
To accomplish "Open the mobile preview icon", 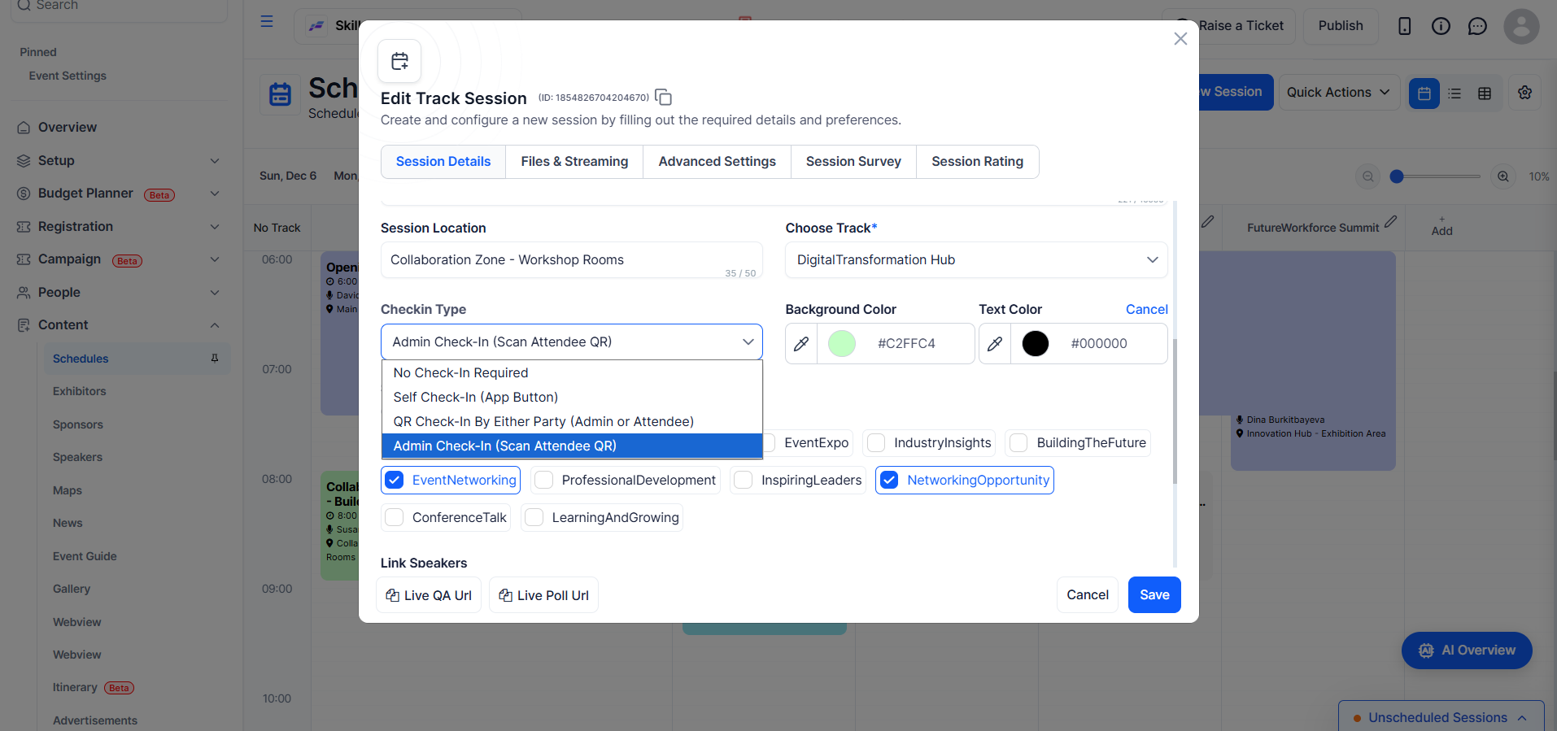I will point(1404,26).
